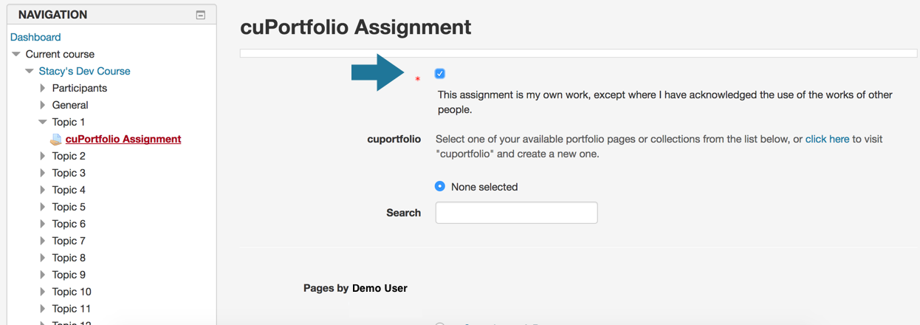Collapse the Navigation block using its minus icon

pos(200,15)
